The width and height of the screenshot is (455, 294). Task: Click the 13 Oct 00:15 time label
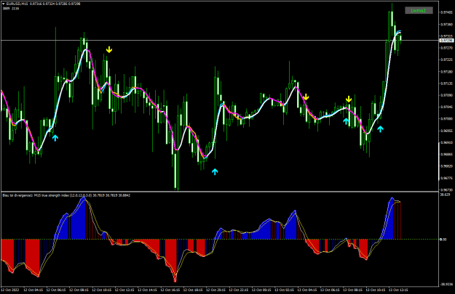pos(261,290)
